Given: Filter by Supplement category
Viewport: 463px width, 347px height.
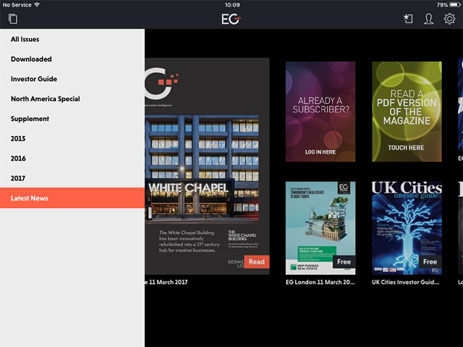Looking at the screenshot, I should tap(73, 119).
